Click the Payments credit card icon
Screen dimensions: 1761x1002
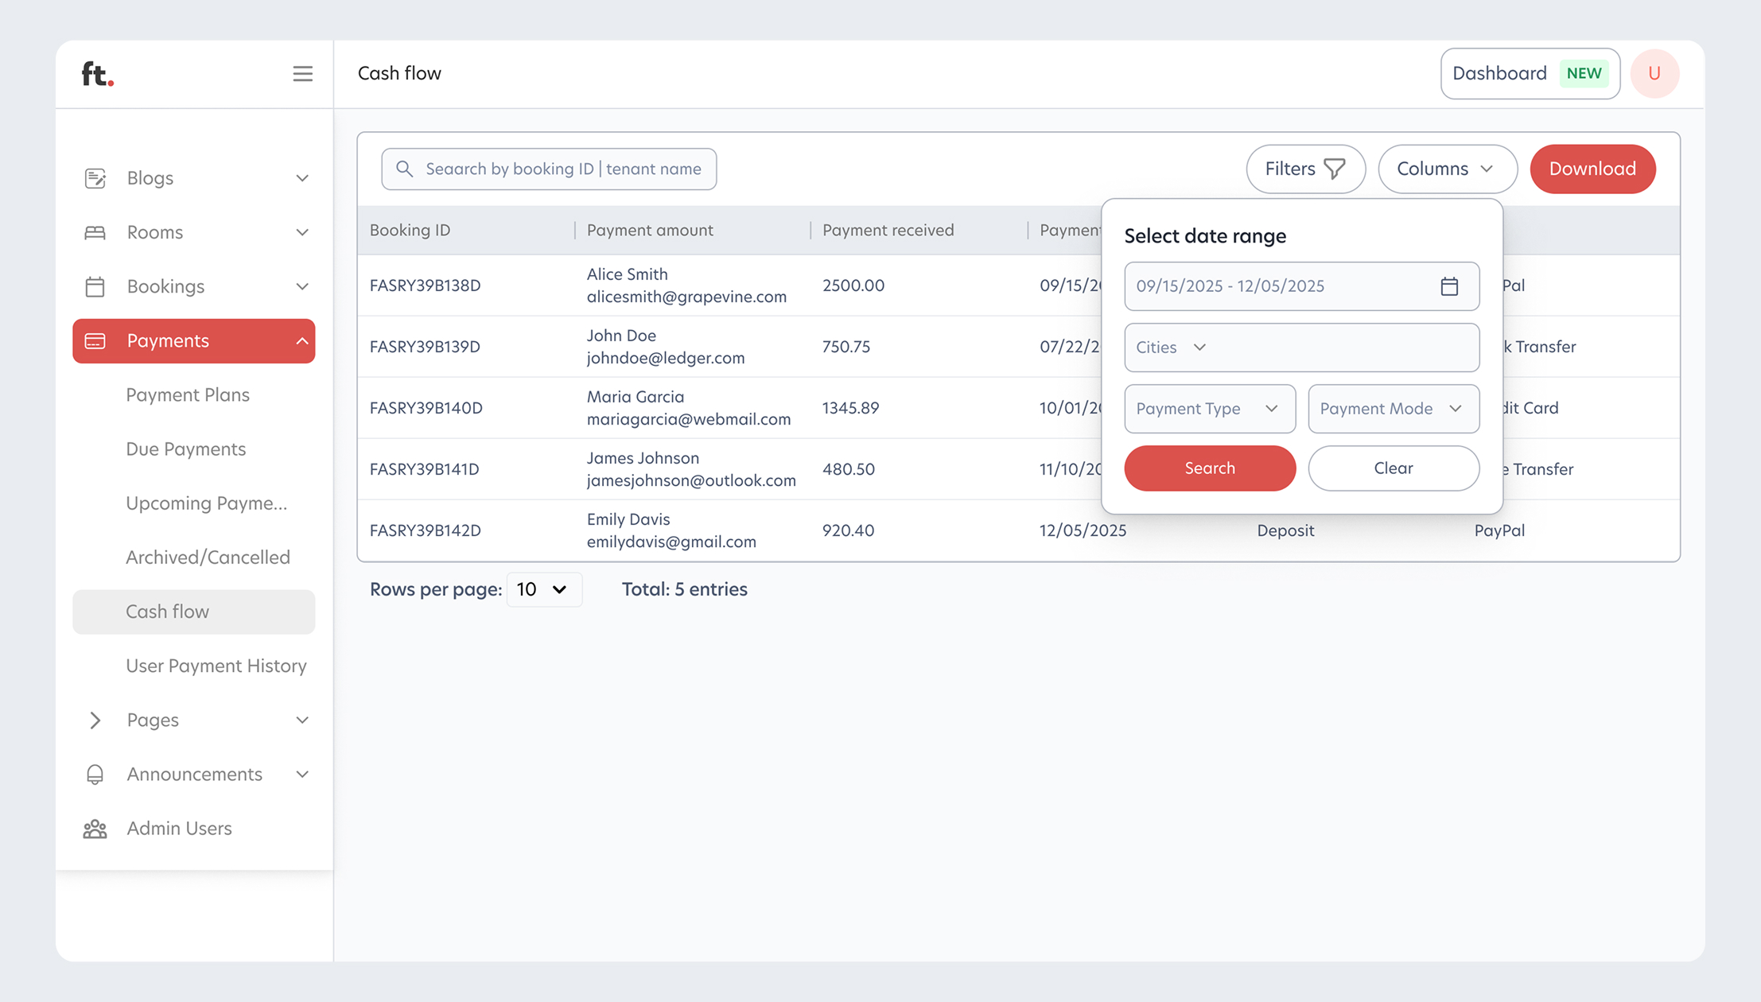click(95, 340)
